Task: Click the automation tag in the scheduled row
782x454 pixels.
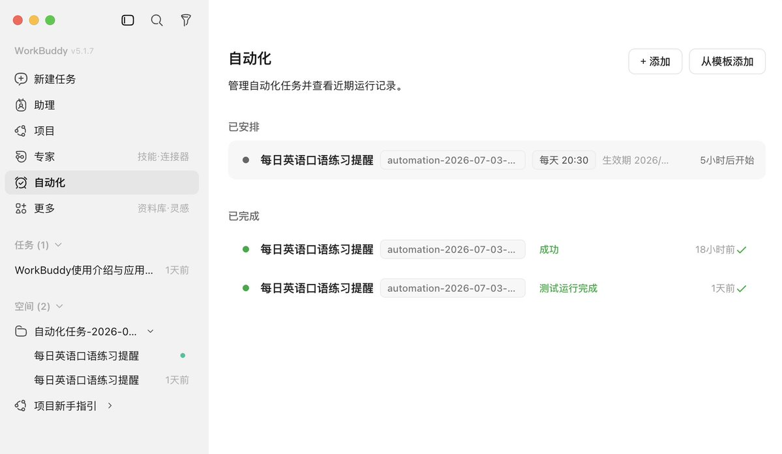Action: (453, 160)
